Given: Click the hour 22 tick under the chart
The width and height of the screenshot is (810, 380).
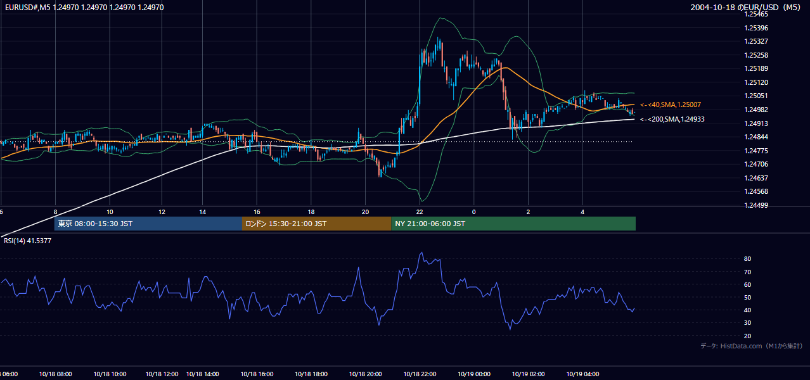Looking at the screenshot, I should (x=420, y=212).
